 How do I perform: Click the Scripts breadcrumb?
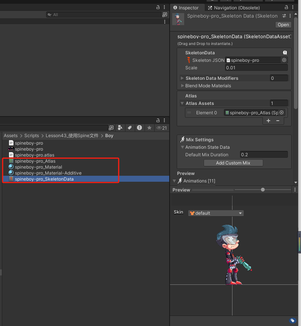pyautogui.click(x=31, y=136)
